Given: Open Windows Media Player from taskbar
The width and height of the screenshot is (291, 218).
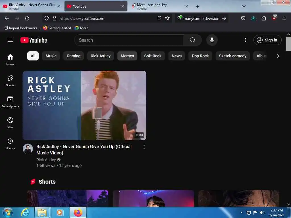Looking at the screenshot, I should coord(60,212).
